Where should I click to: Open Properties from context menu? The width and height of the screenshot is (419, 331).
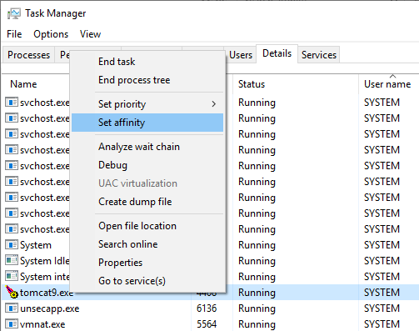[x=147, y=263]
